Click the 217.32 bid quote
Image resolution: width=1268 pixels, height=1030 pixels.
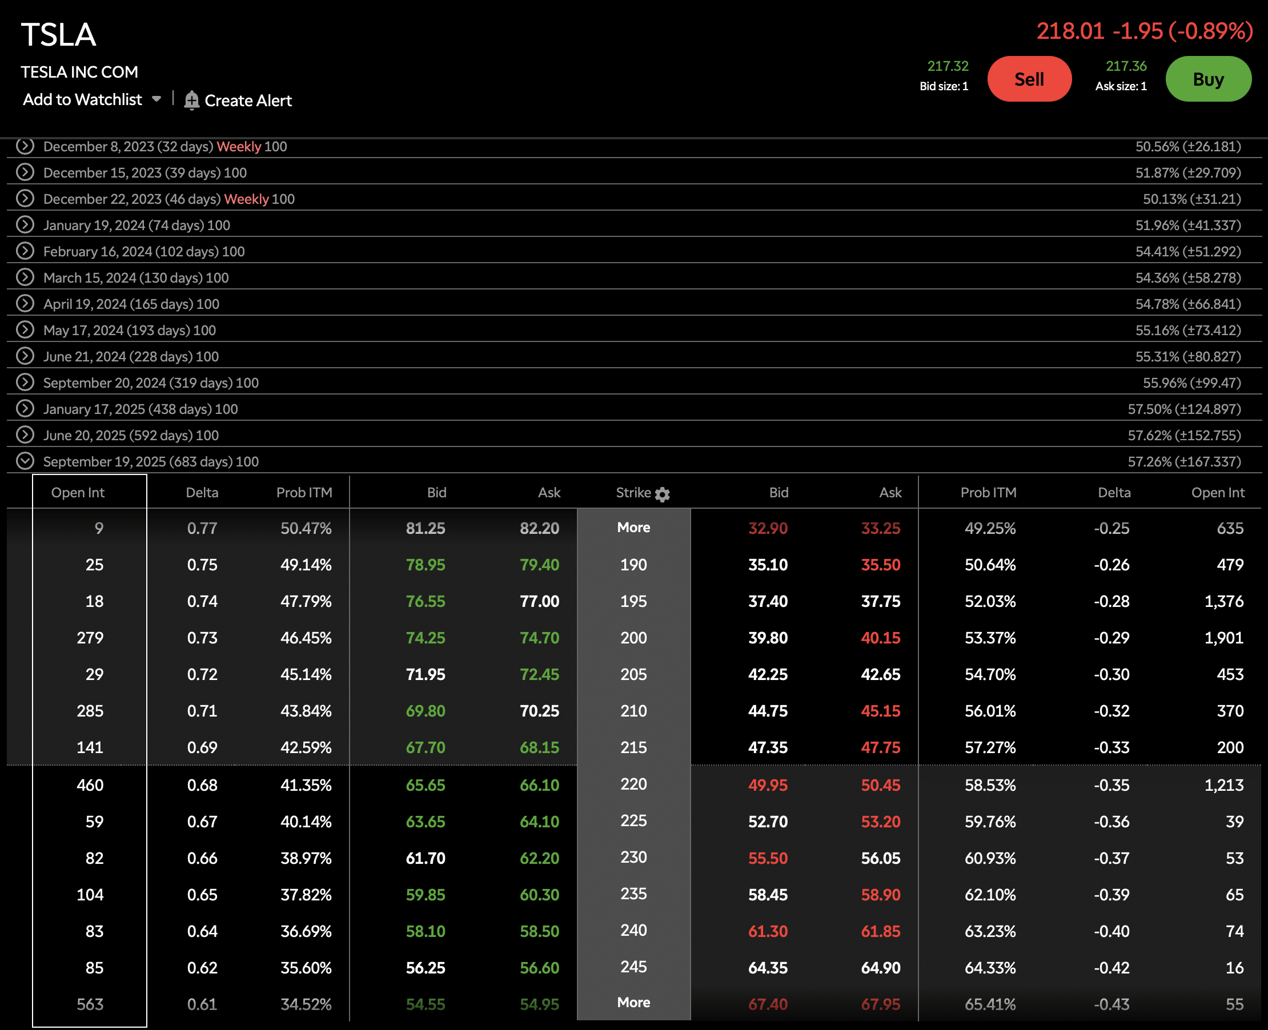948,66
